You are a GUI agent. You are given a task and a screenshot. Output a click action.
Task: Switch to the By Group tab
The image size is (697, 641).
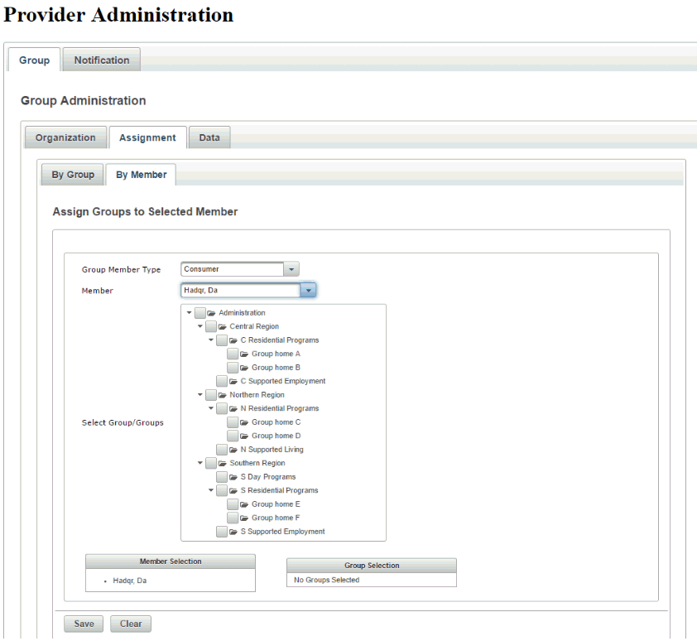[73, 175]
